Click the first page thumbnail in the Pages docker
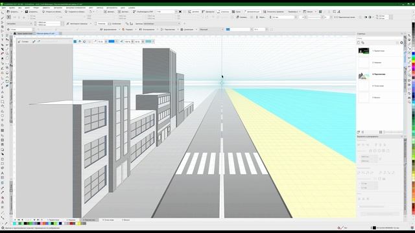The width and height of the screenshot is (415, 233). click(x=364, y=50)
